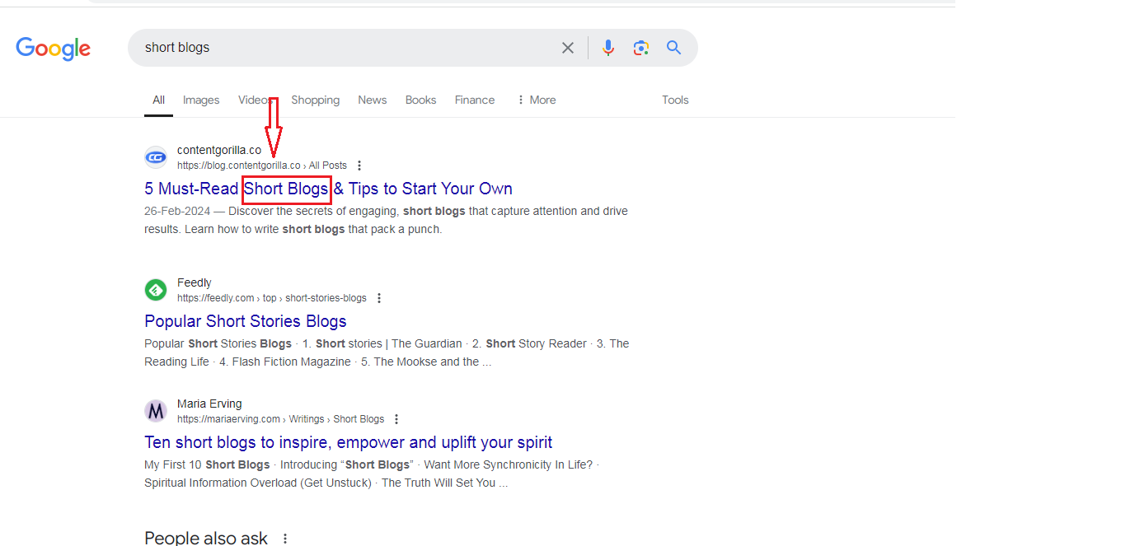Screen dimensions: 1121x546
Task: Open options menu for contentgorilla result
Action: (x=359, y=166)
